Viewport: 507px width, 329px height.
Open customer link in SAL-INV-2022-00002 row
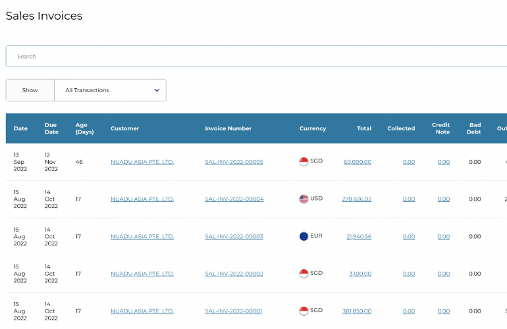click(x=142, y=274)
